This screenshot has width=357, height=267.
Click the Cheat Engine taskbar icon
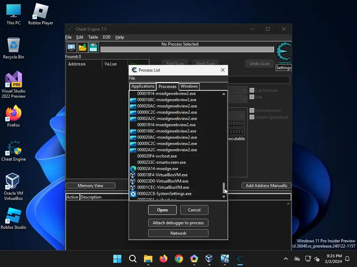(x=240, y=259)
